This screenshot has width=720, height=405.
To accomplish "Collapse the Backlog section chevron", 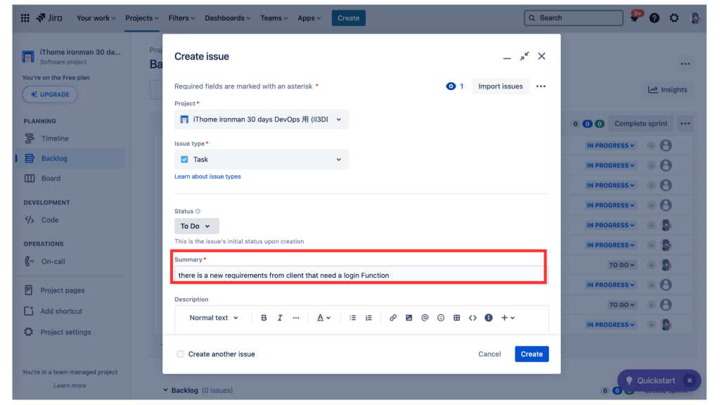I will pyautogui.click(x=165, y=390).
